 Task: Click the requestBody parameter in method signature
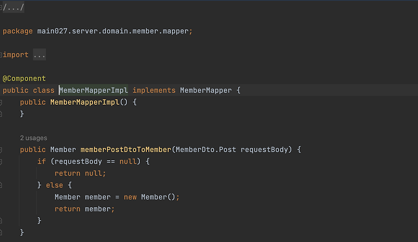coord(264,150)
